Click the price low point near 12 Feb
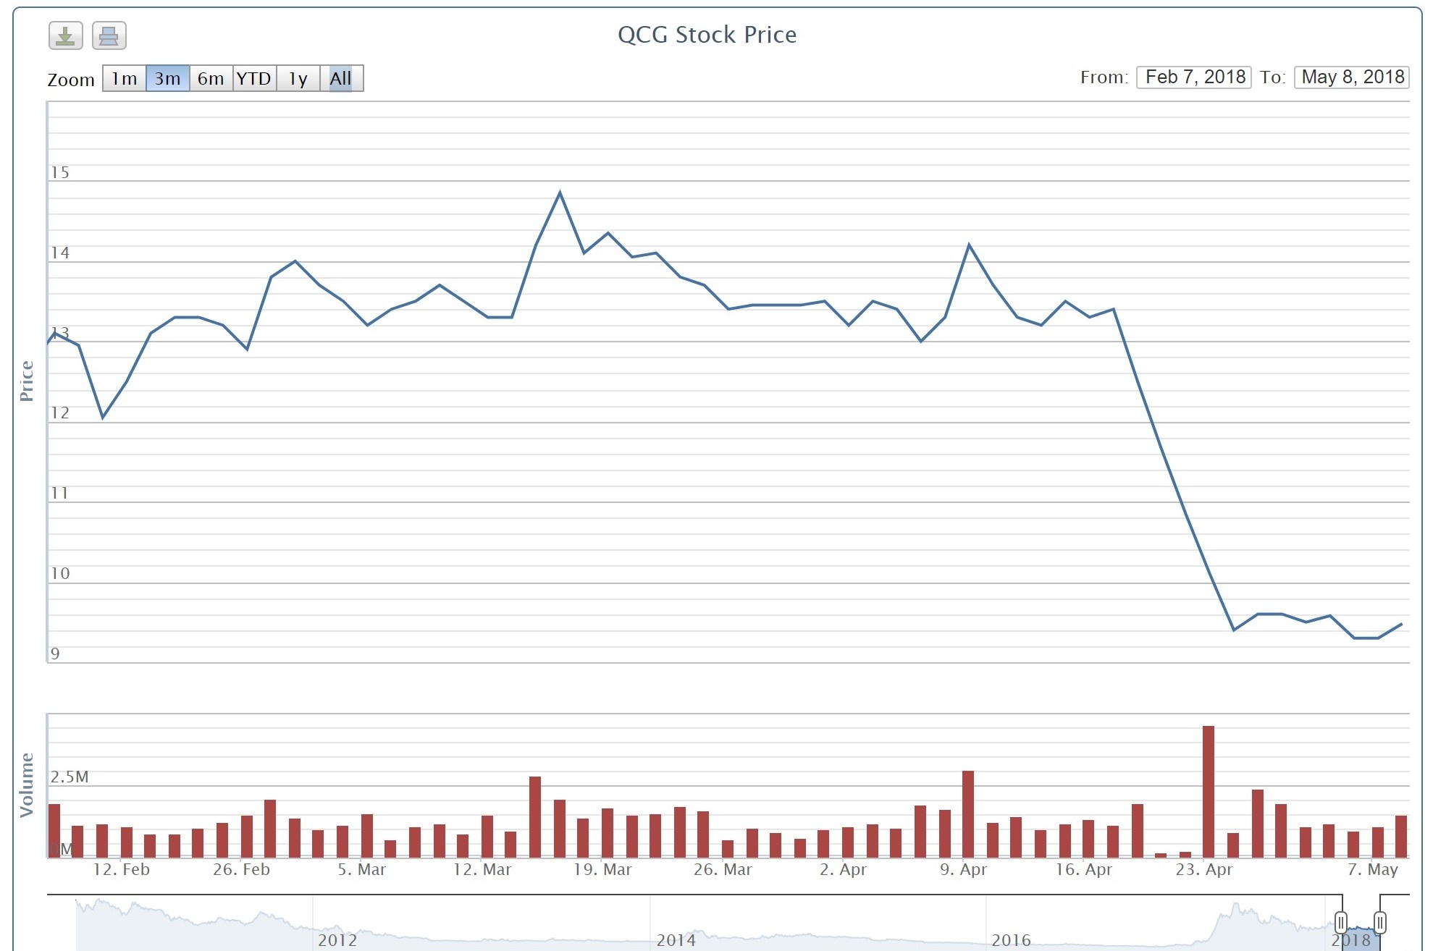 [103, 418]
